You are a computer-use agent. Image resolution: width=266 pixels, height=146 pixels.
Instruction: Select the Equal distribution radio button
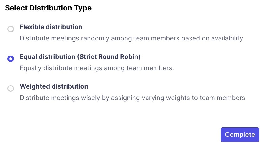(x=10, y=59)
